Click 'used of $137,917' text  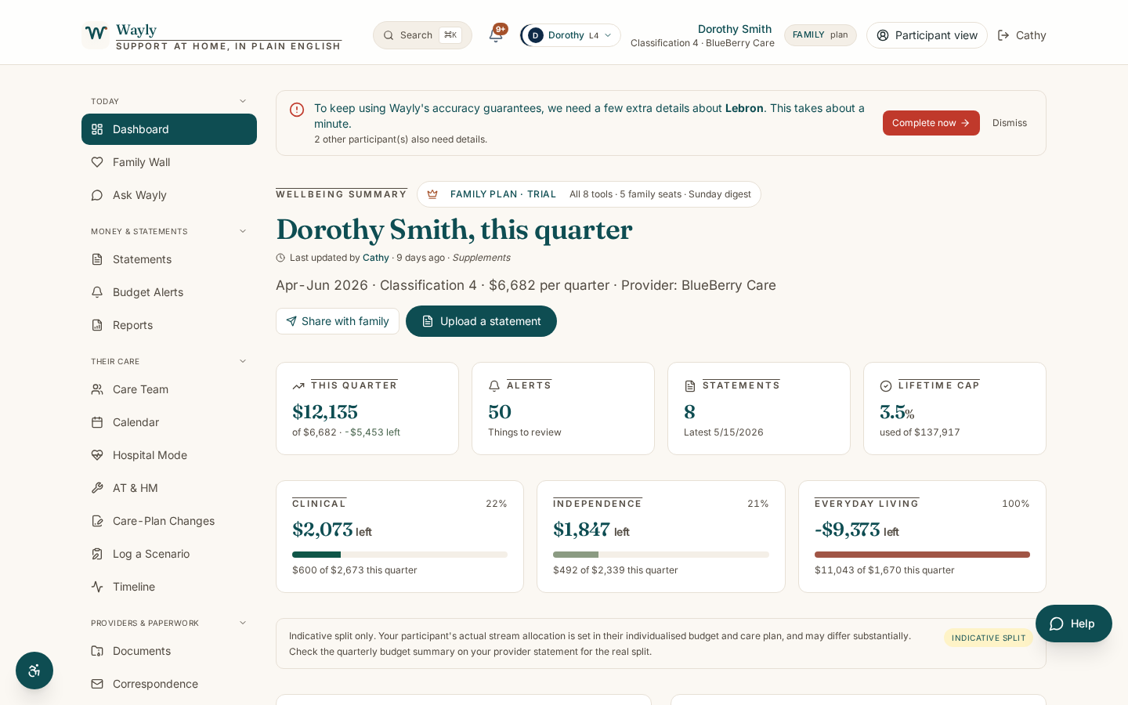(x=920, y=432)
